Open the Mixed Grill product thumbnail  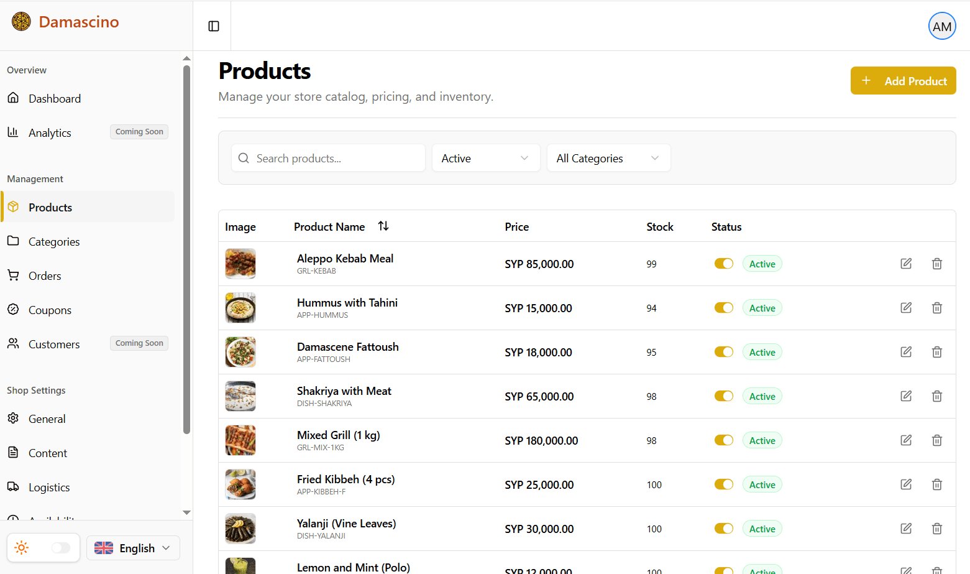tap(240, 440)
